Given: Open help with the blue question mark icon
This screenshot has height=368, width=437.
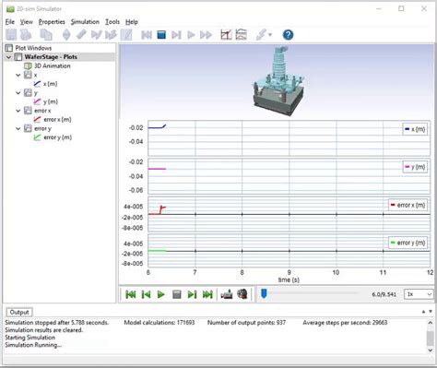Looking at the screenshot, I should point(288,35).
